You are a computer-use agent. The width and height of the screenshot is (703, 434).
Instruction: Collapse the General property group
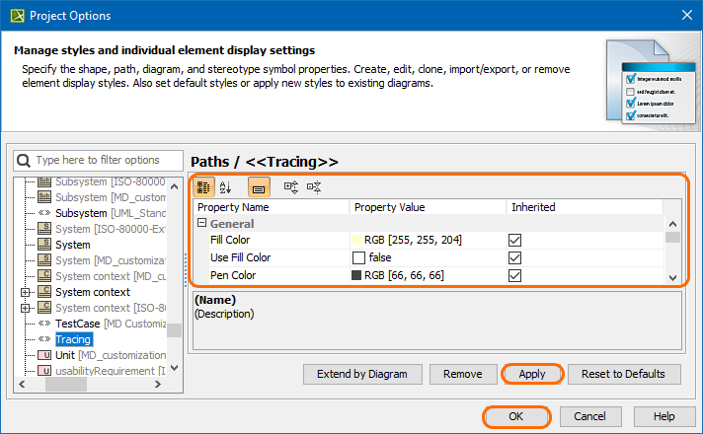pos(201,224)
